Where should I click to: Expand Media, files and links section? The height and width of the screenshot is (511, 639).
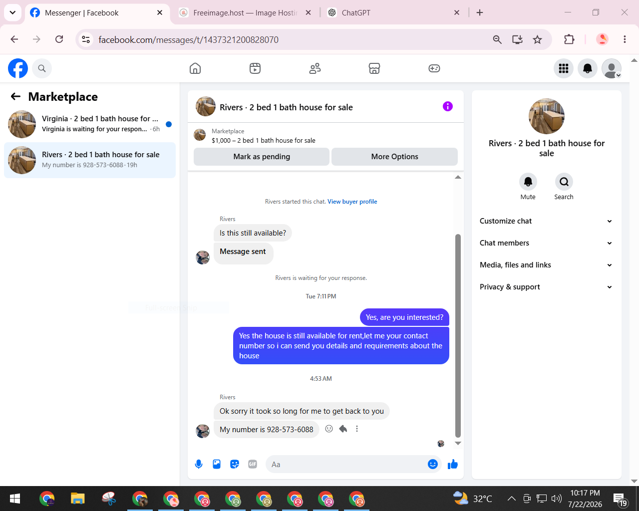[x=546, y=265]
